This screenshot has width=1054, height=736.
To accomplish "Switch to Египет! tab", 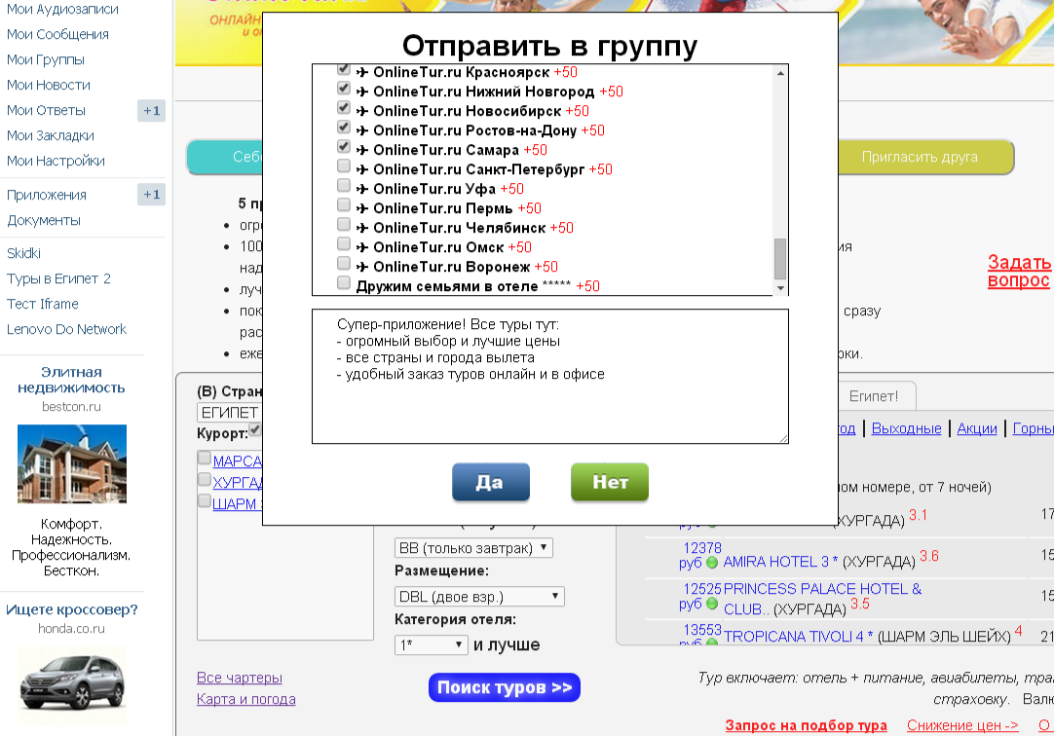I will point(873,396).
